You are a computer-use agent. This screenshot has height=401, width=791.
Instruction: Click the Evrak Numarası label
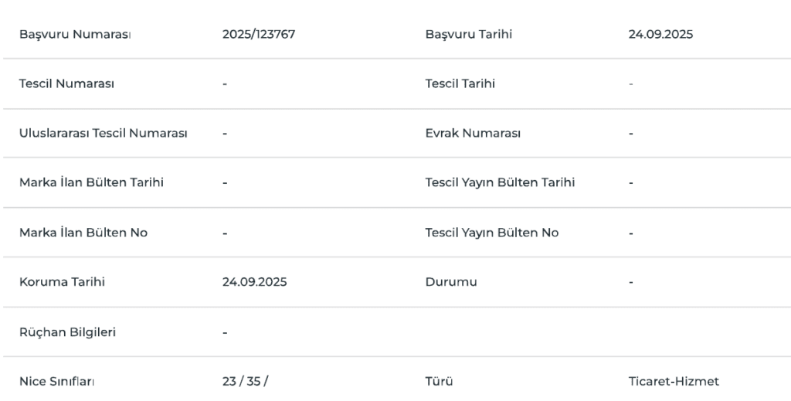tap(473, 134)
